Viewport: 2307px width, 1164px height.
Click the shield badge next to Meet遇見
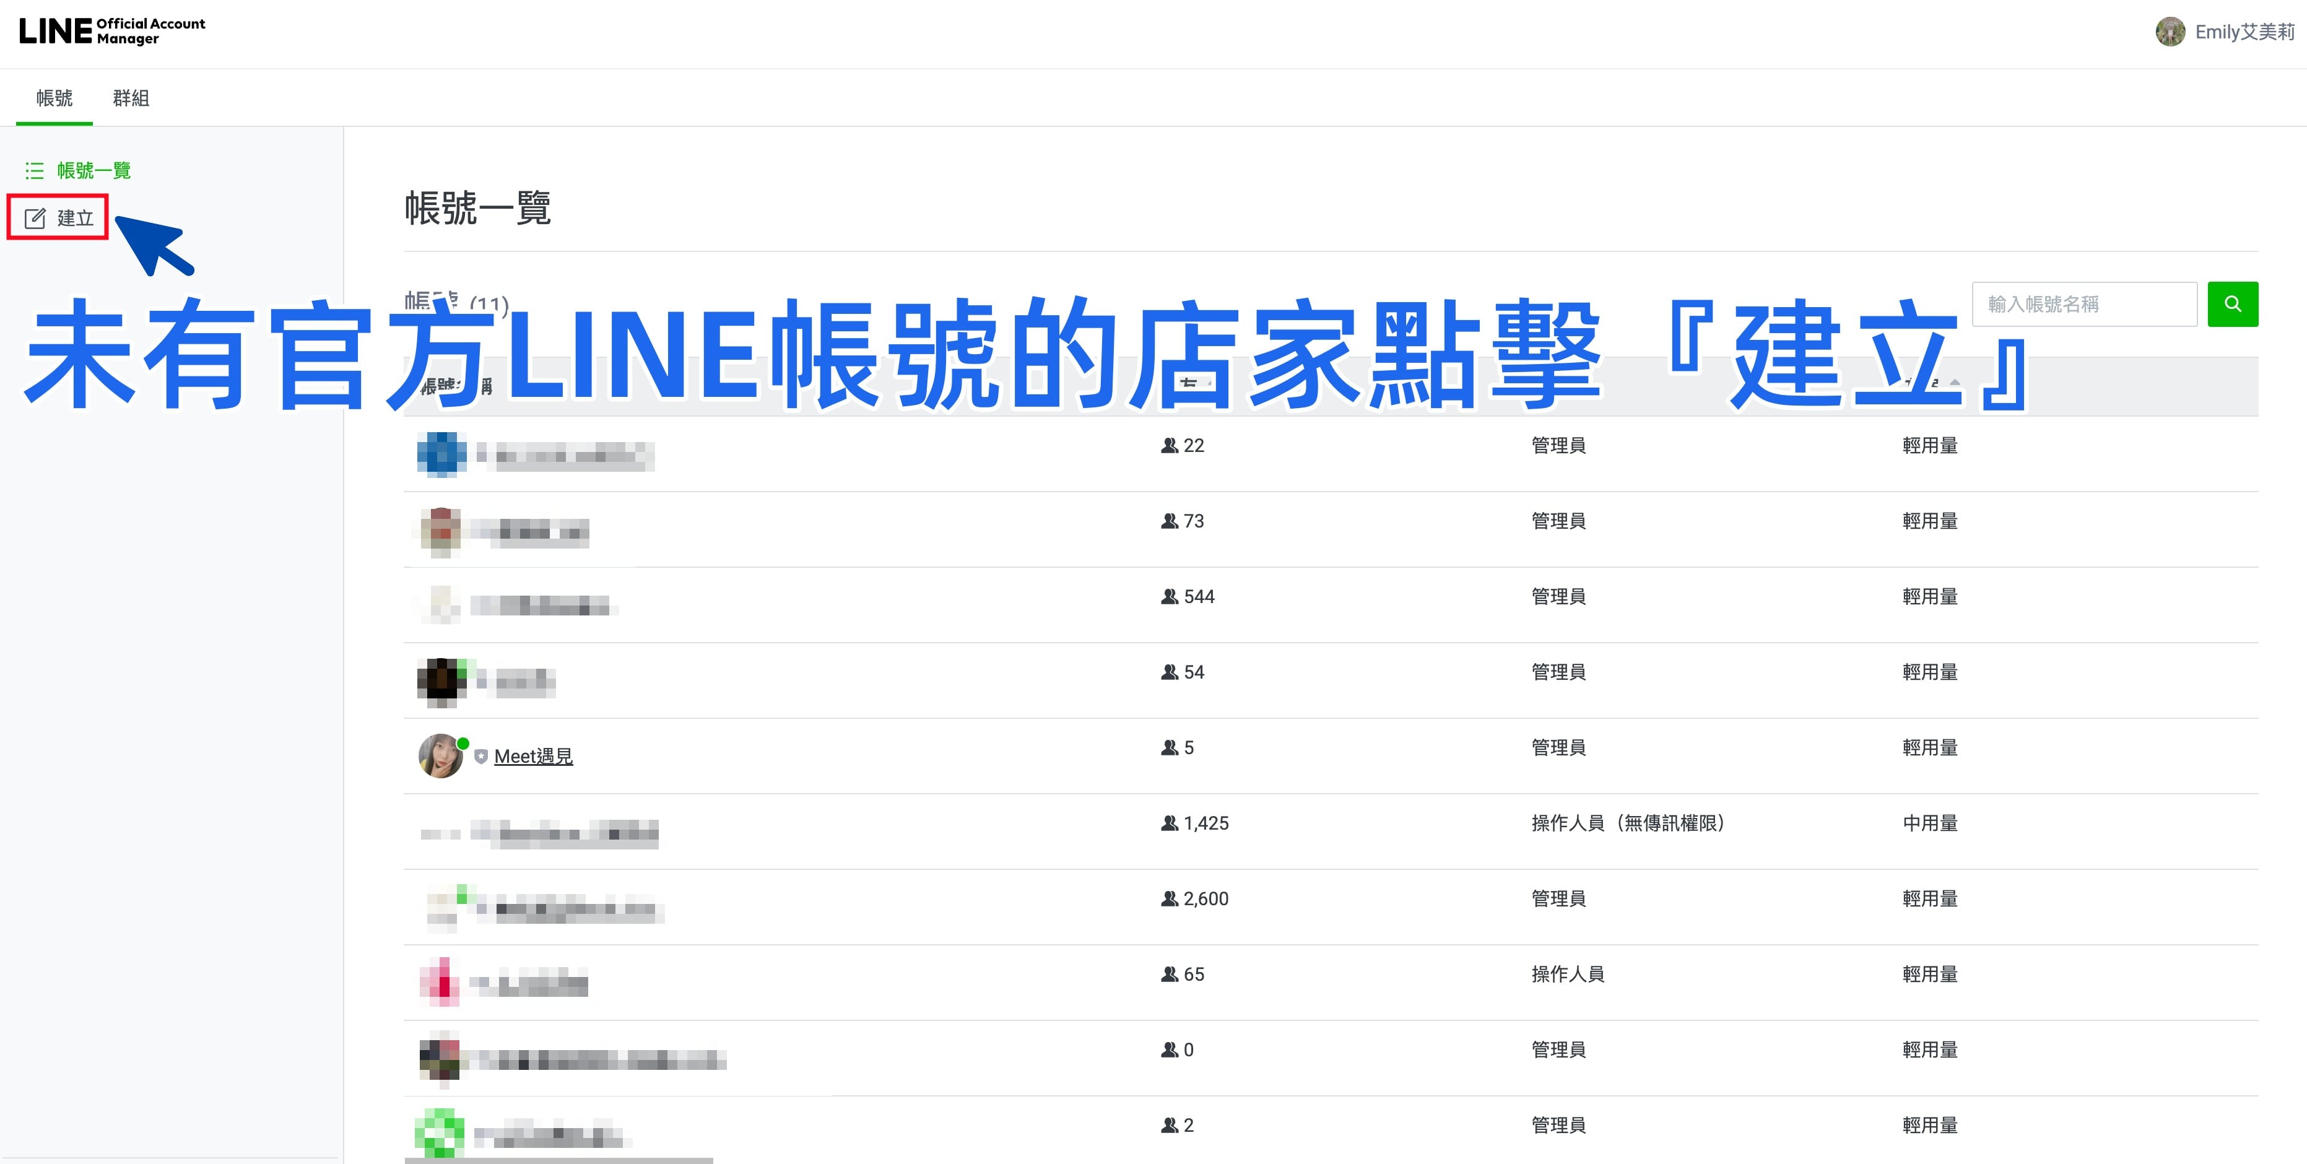(481, 757)
